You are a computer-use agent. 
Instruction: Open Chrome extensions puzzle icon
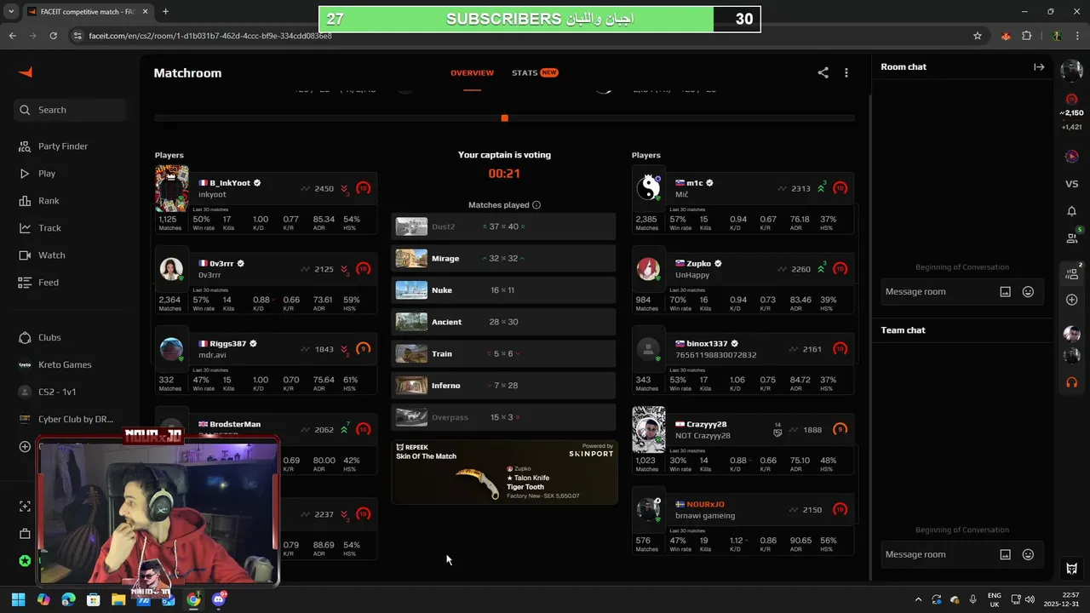[1026, 36]
